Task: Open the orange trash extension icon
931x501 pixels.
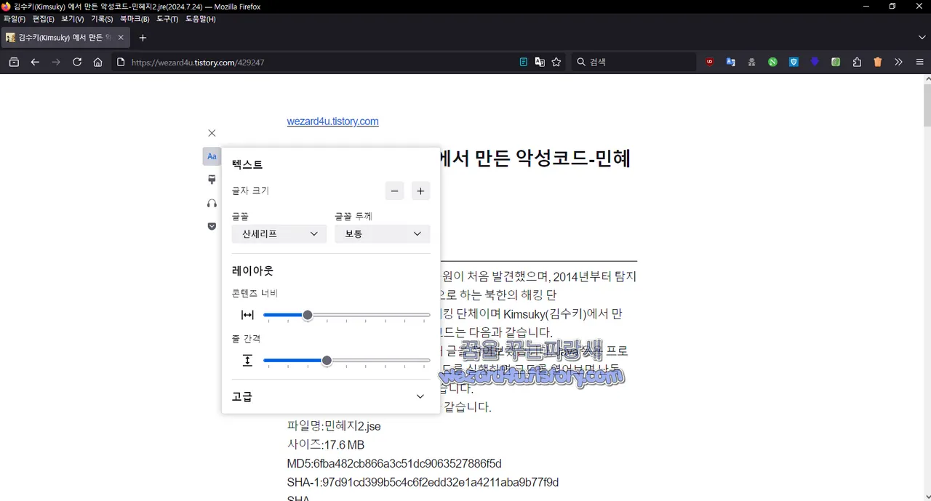Action: [878, 63]
